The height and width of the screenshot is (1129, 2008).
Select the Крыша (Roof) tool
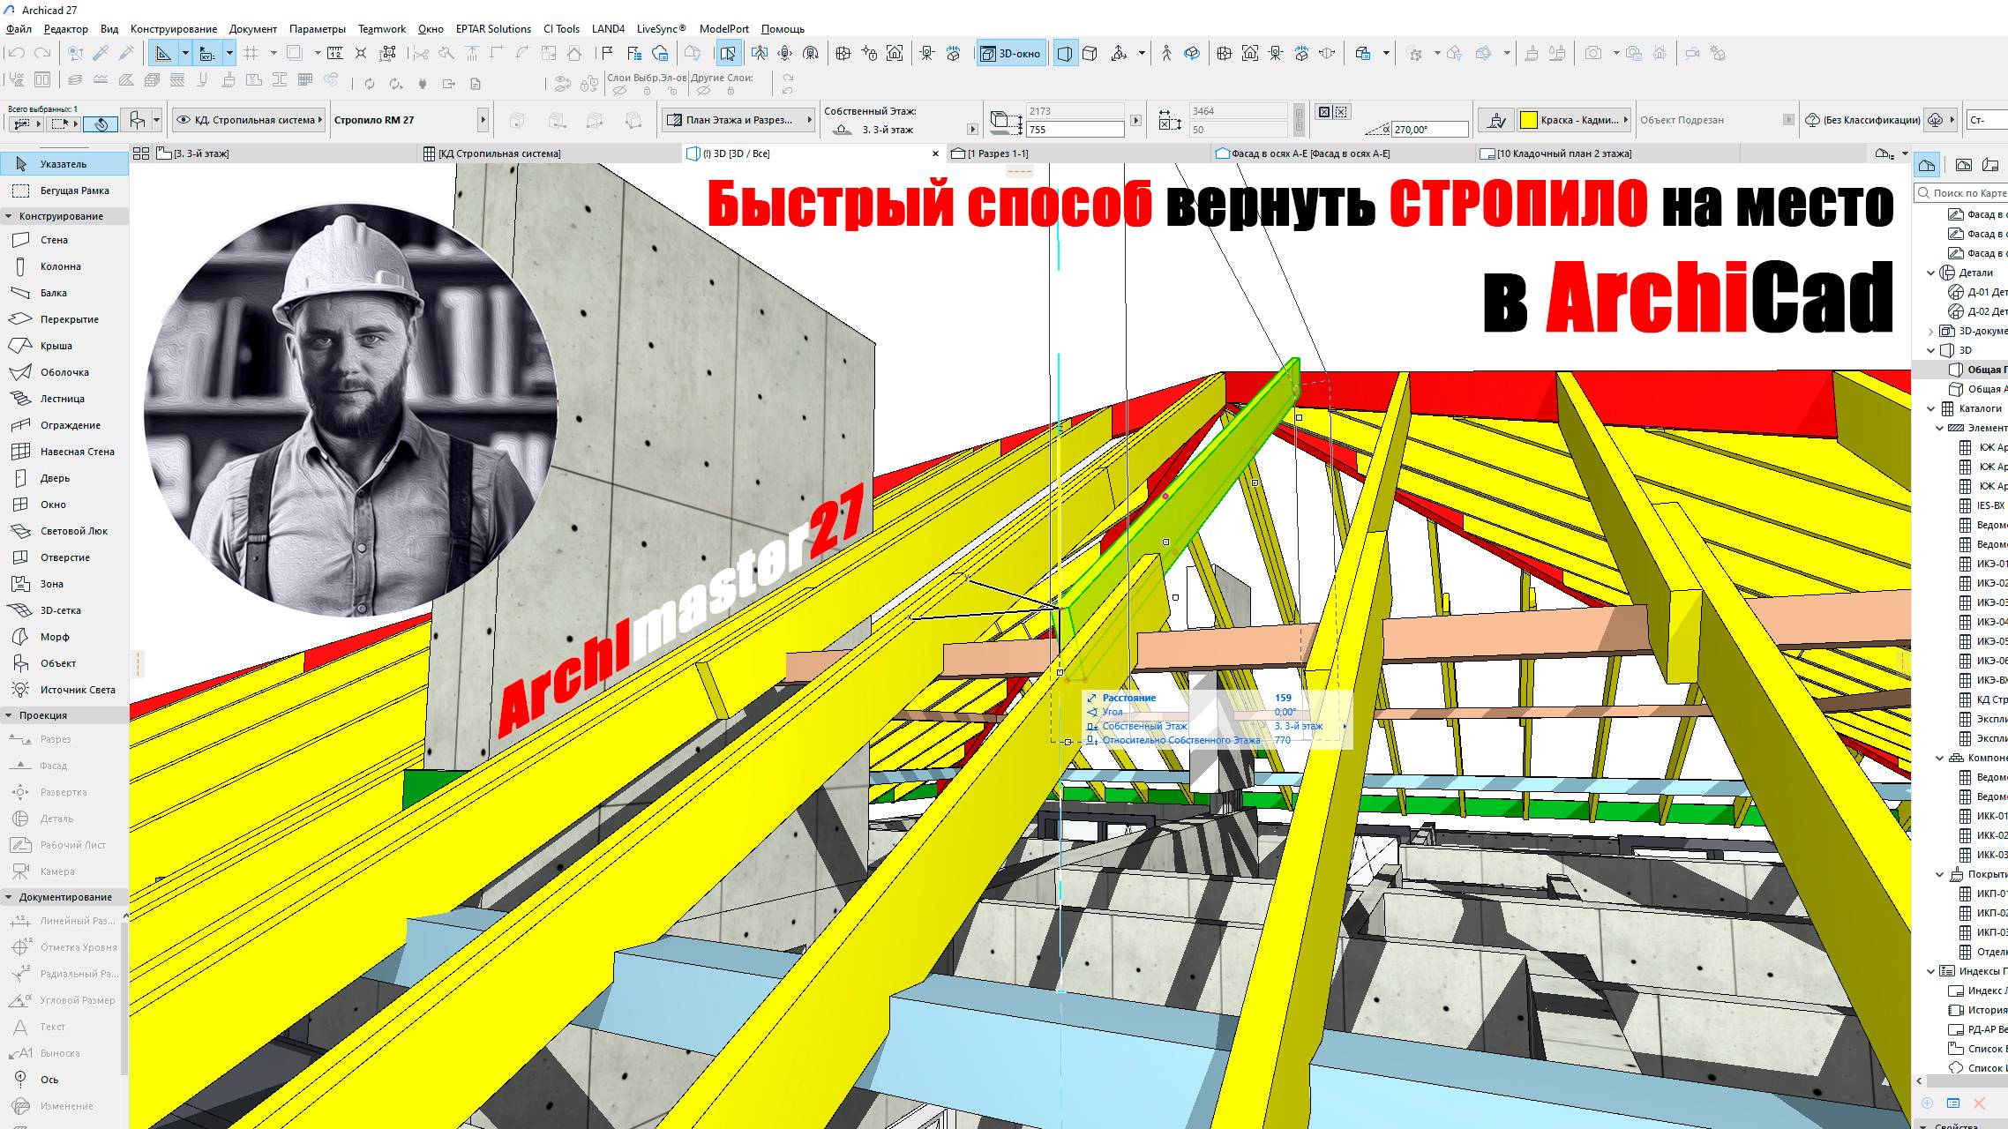[56, 346]
